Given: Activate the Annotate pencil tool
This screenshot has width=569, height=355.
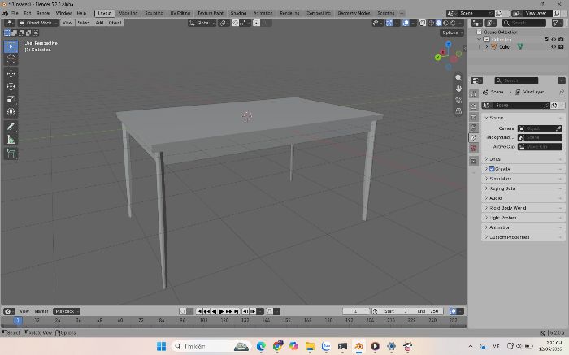Looking at the screenshot, I should (11, 127).
